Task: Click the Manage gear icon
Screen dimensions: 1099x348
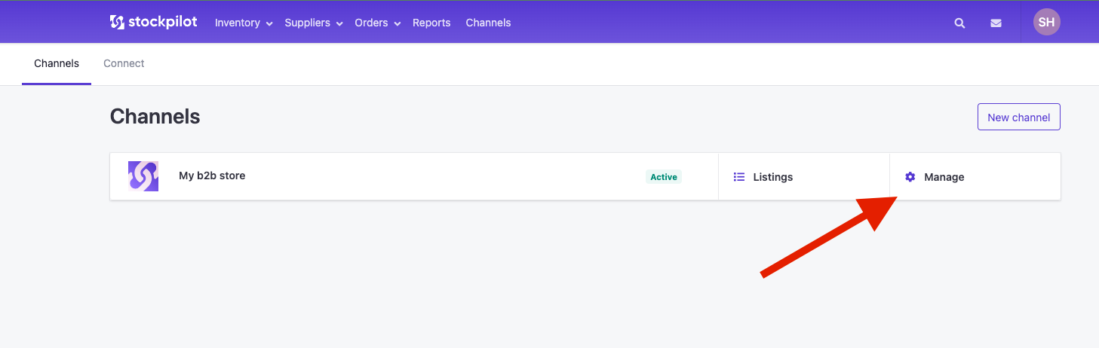Action: tap(910, 177)
